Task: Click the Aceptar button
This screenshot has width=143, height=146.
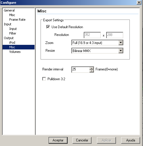Action: coord(58,140)
